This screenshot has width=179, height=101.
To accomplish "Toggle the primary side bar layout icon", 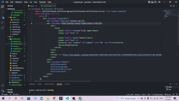I will click(149, 2).
